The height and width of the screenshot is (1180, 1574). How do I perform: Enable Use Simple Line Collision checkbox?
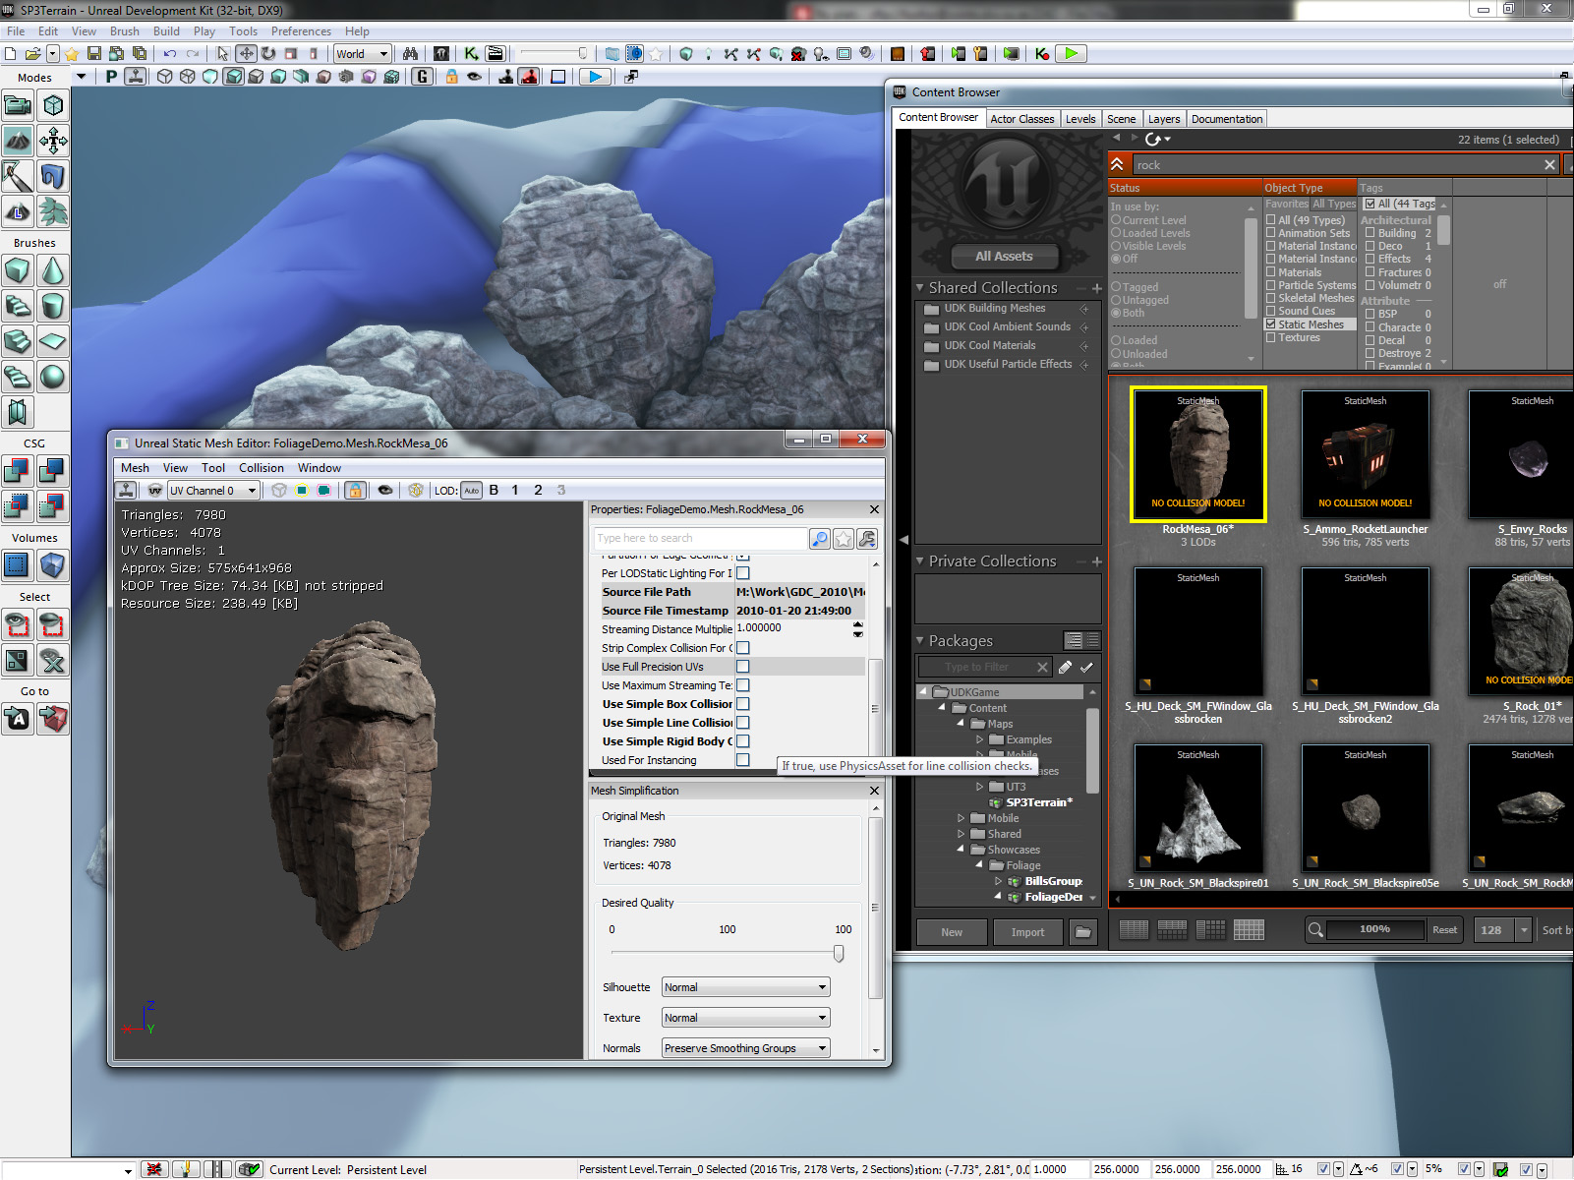(x=743, y=723)
